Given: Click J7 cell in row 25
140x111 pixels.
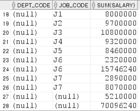Looking at the screenshot, I should click(x=72, y=78).
